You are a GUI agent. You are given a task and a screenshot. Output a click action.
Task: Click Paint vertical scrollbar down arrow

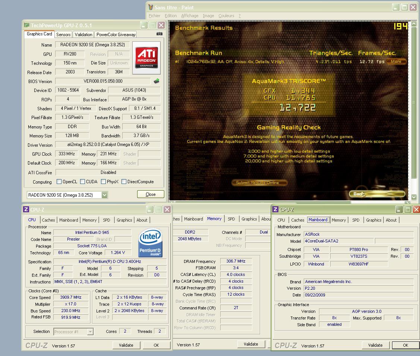point(414,197)
